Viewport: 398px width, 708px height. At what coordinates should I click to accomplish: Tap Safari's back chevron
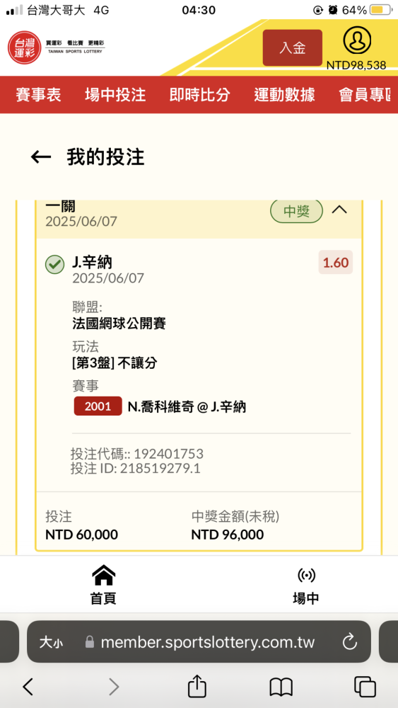tap(28, 687)
